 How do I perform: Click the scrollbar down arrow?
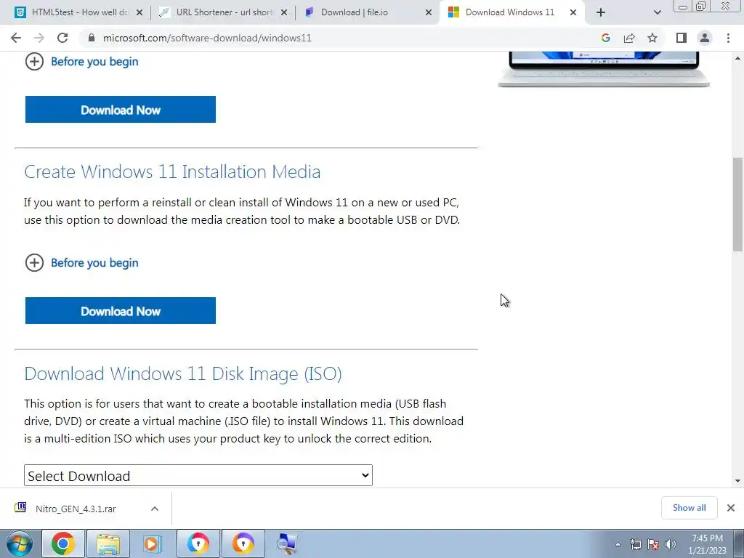pyautogui.click(x=737, y=481)
